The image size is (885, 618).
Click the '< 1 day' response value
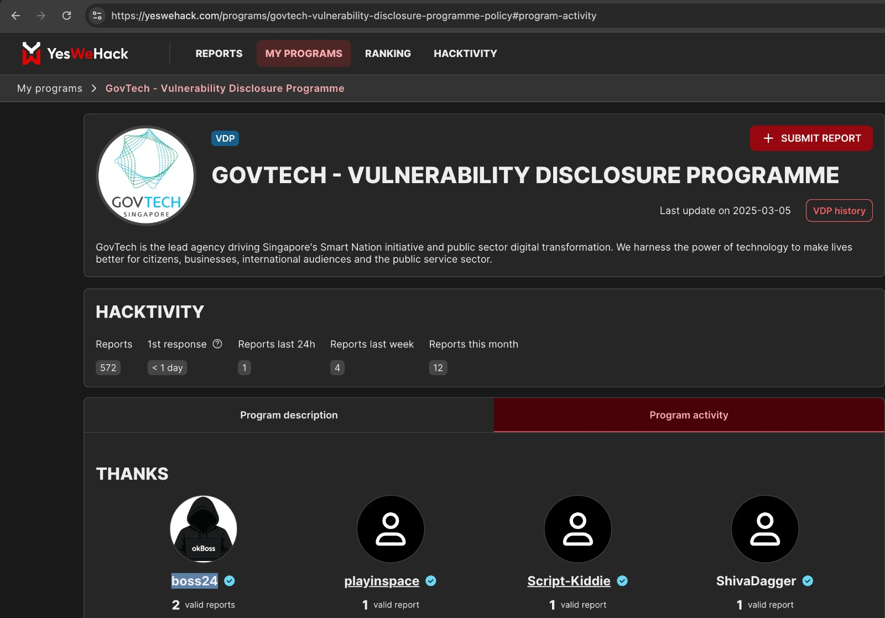pos(167,368)
